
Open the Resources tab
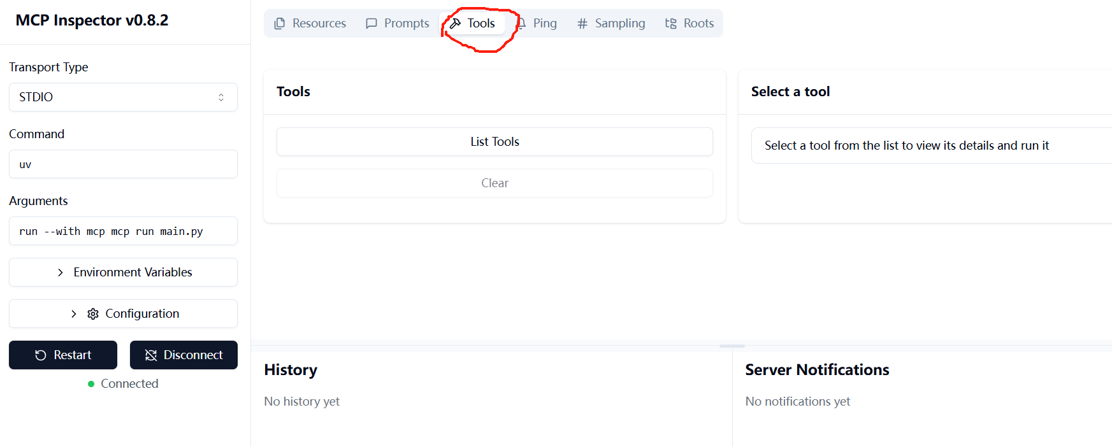[310, 24]
